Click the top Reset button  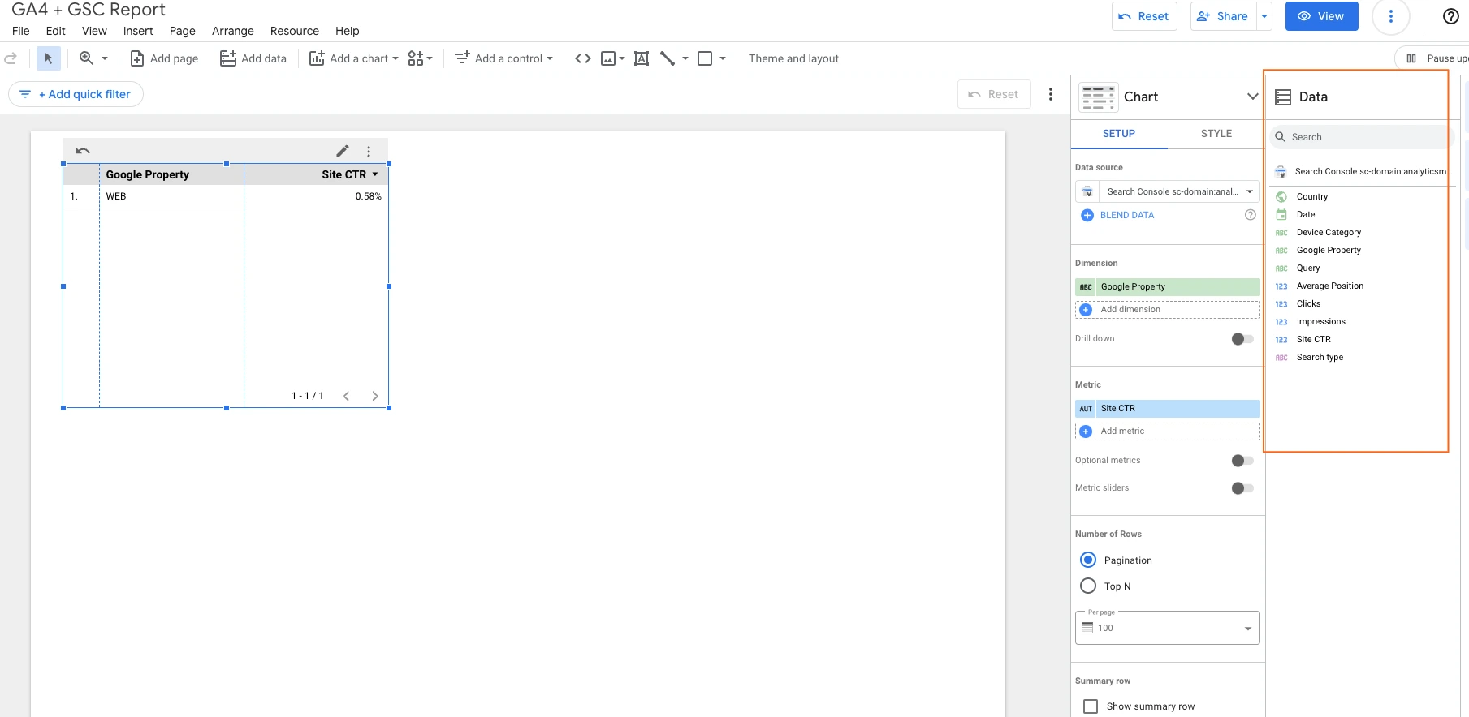1144,16
